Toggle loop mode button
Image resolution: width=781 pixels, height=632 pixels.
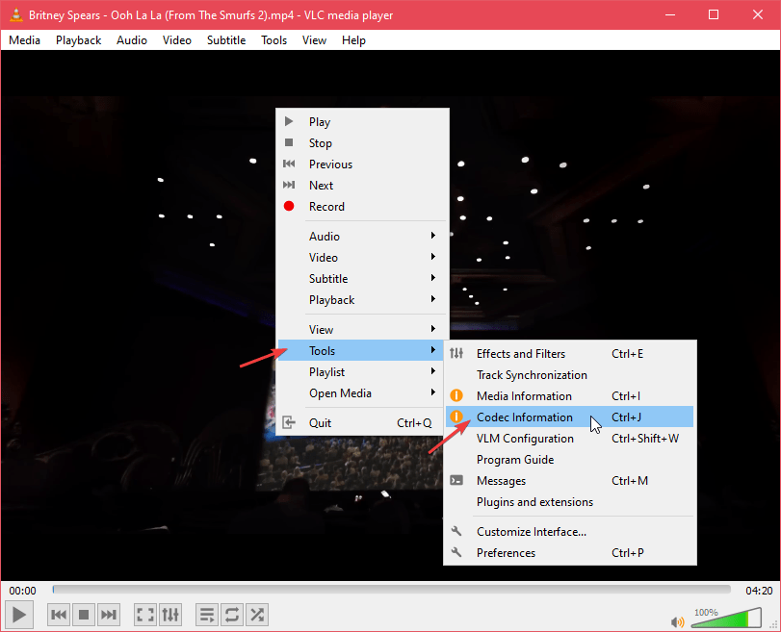click(x=231, y=614)
